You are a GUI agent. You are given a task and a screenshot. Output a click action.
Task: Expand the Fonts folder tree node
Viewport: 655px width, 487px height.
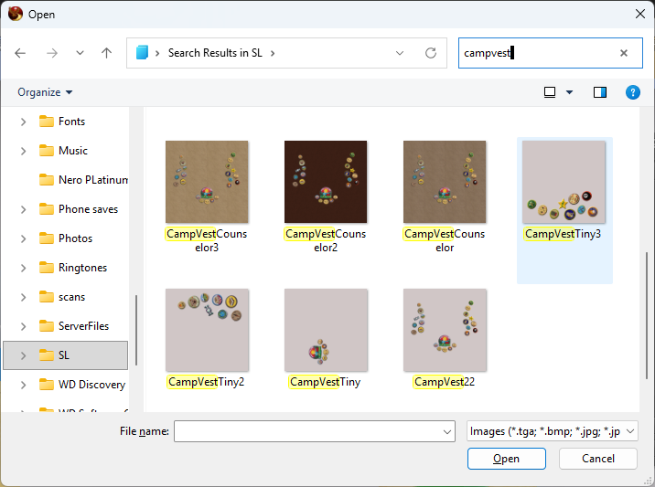[23, 122]
